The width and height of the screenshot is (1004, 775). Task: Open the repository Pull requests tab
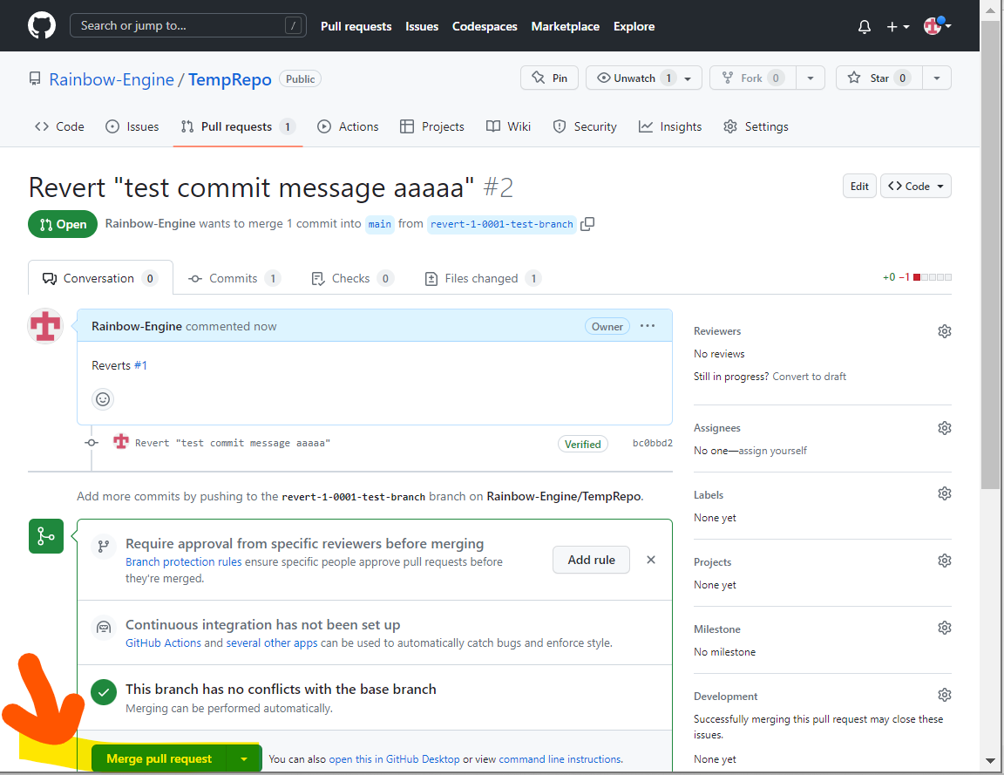[x=238, y=126]
